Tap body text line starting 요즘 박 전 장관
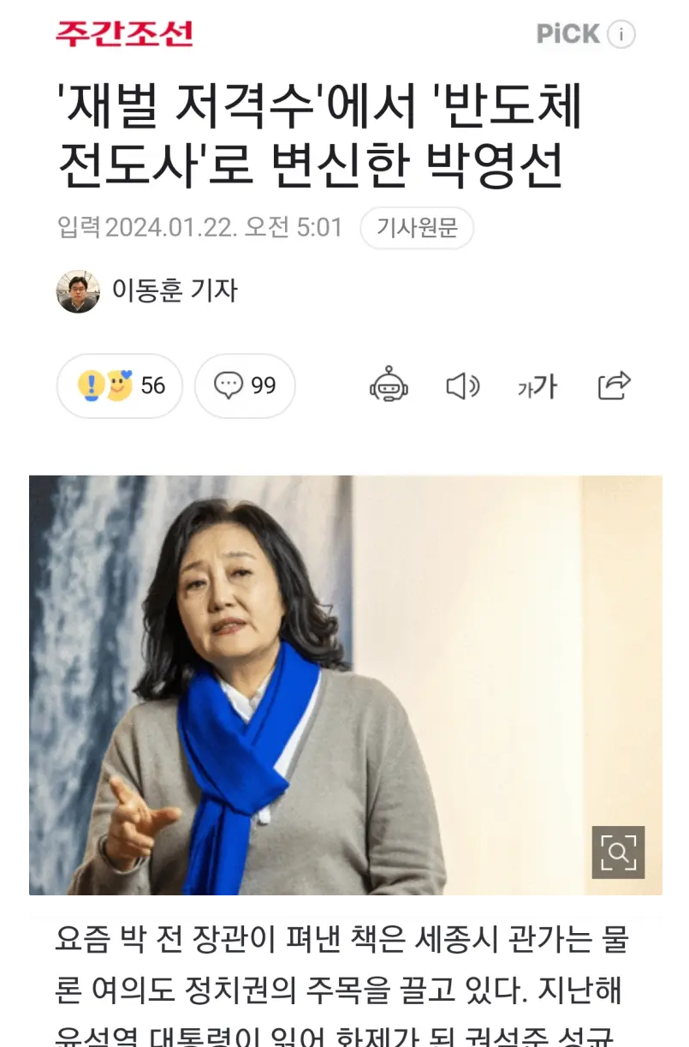 point(342,940)
